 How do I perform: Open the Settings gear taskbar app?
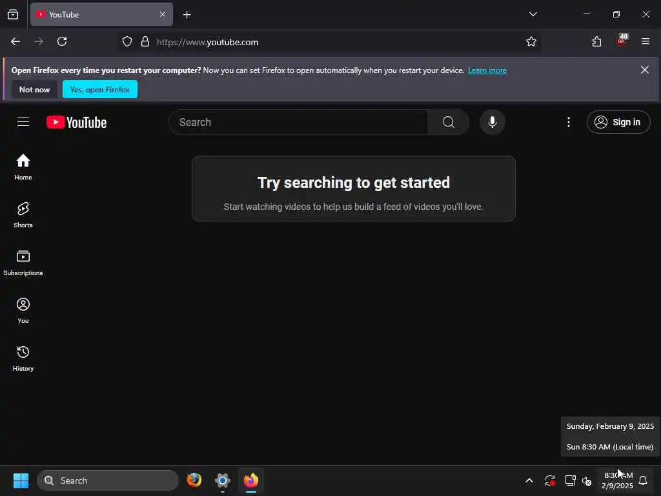tap(223, 480)
